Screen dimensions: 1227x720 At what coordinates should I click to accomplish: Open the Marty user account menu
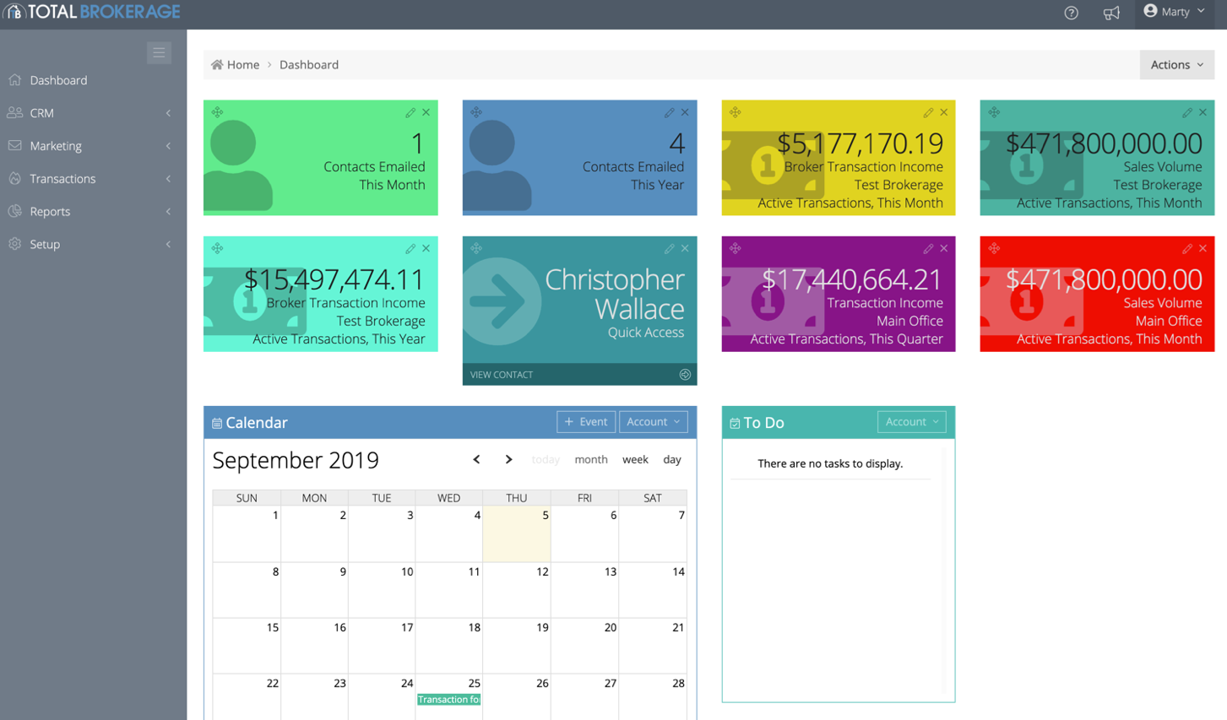(x=1174, y=12)
